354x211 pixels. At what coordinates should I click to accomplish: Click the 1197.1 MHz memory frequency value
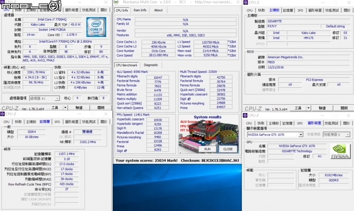(66, 154)
